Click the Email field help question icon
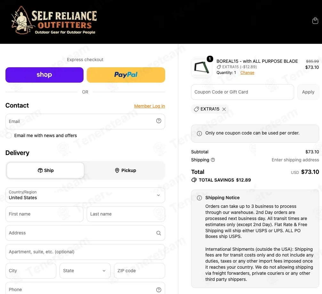The height and width of the screenshot is (294, 322). [x=158, y=121]
